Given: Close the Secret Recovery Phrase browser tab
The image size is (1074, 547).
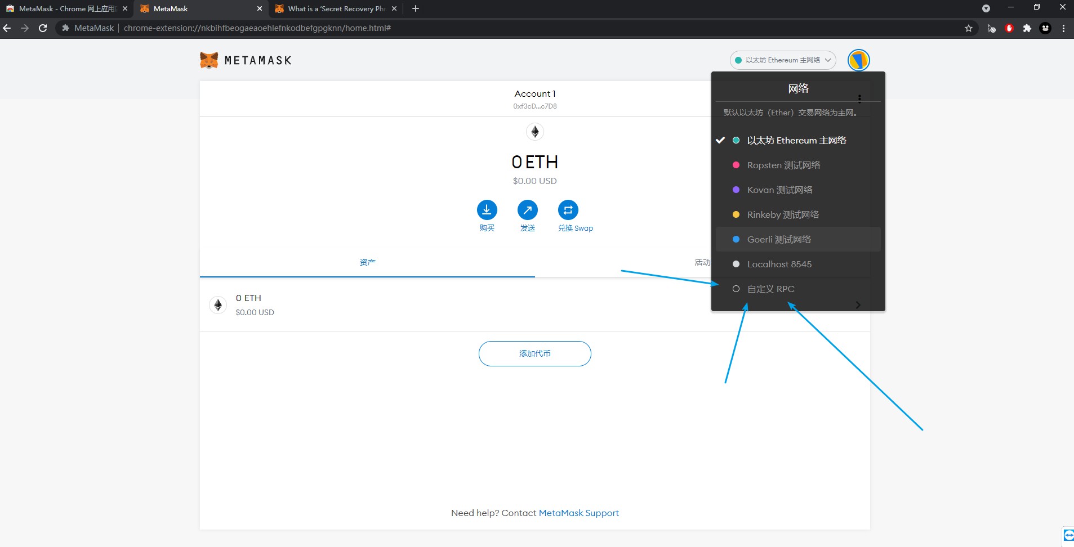Looking at the screenshot, I should (x=394, y=8).
